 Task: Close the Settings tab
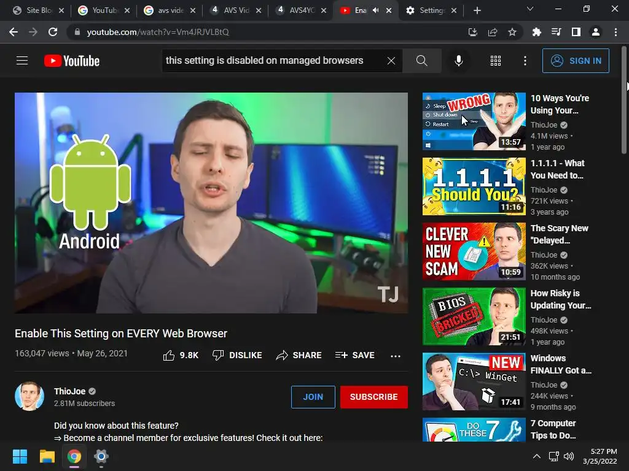[x=454, y=10]
